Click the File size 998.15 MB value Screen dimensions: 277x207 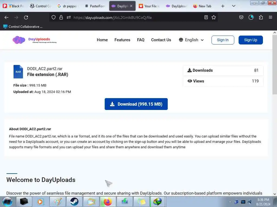coord(38,85)
